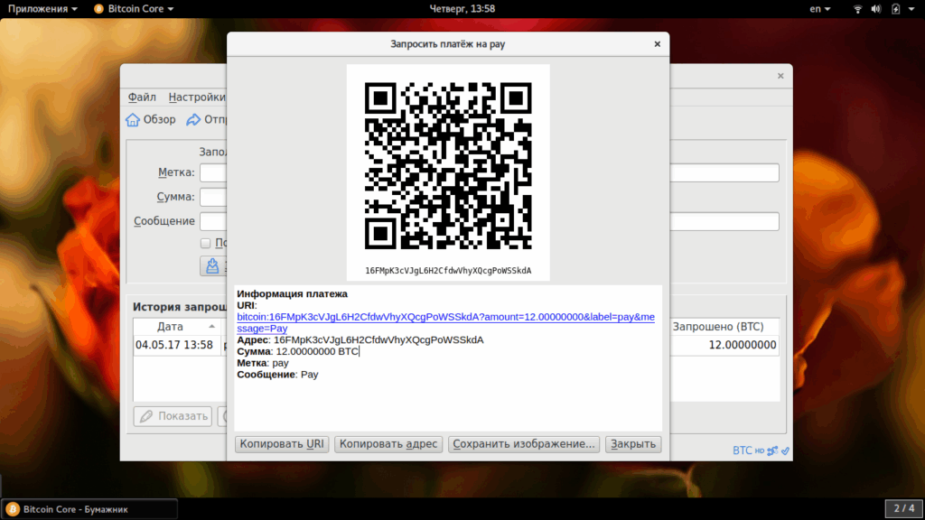Open the Настройки menu
The image size is (925, 520).
tap(196, 97)
